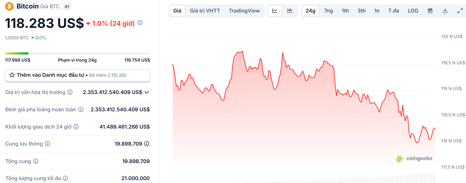The width and height of the screenshot is (466, 183).
Task: Click the 119.754 US$ high value
Action: pyautogui.click(x=137, y=60)
